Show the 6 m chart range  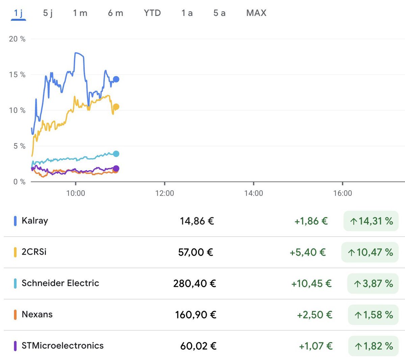coord(115,13)
